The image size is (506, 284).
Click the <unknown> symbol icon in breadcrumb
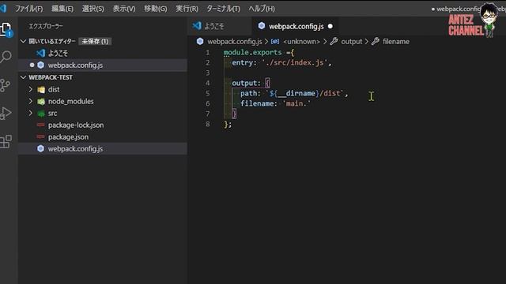pyautogui.click(x=275, y=41)
